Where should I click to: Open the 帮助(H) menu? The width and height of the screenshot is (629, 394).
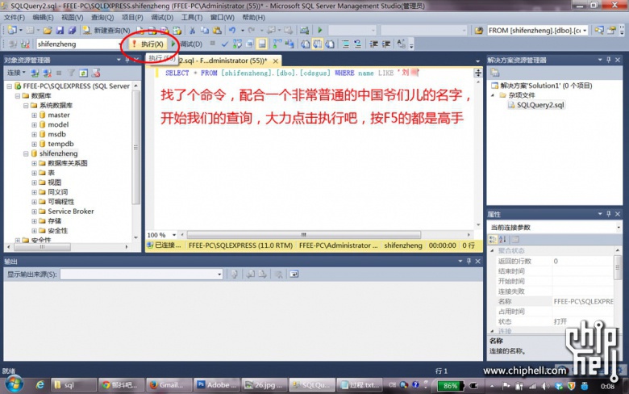point(253,17)
